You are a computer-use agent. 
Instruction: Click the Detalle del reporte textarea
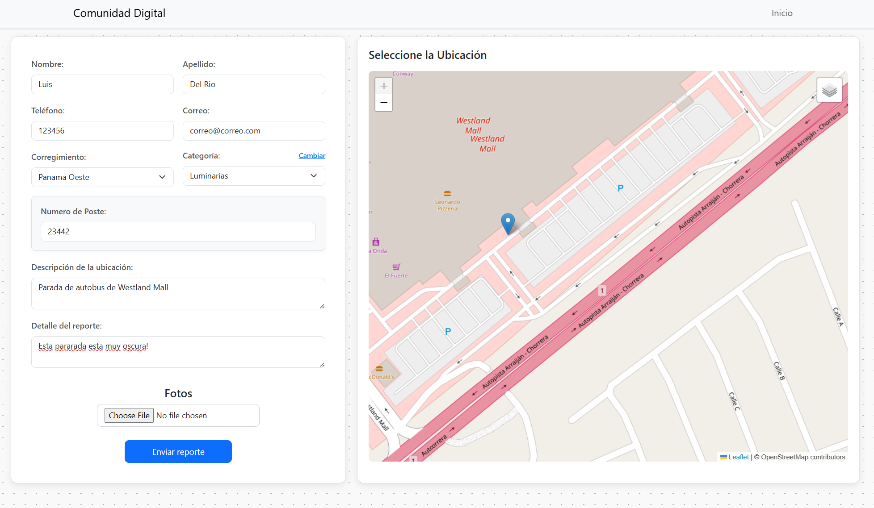click(x=178, y=352)
